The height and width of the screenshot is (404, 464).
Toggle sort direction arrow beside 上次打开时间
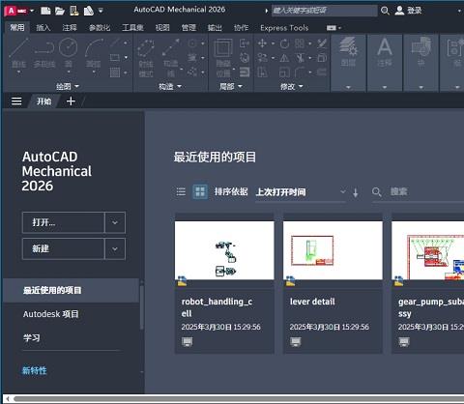[x=355, y=192]
